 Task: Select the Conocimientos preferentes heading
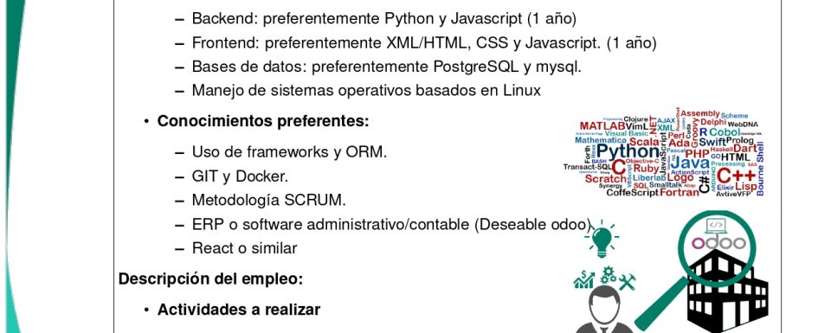(x=263, y=121)
